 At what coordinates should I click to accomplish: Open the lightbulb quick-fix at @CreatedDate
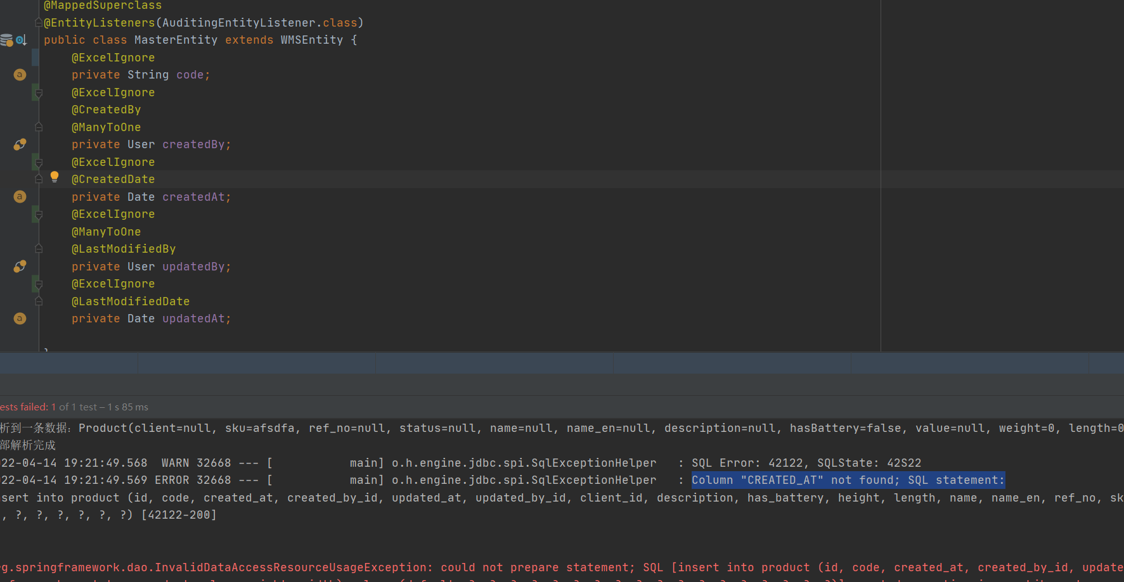pos(55,177)
